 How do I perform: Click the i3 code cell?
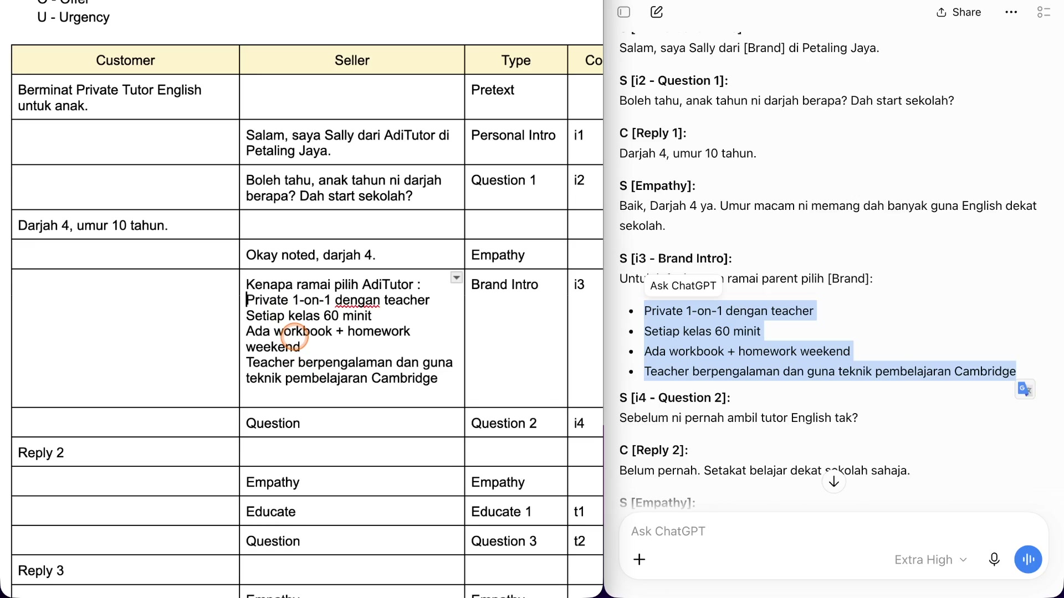[x=585, y=338]
